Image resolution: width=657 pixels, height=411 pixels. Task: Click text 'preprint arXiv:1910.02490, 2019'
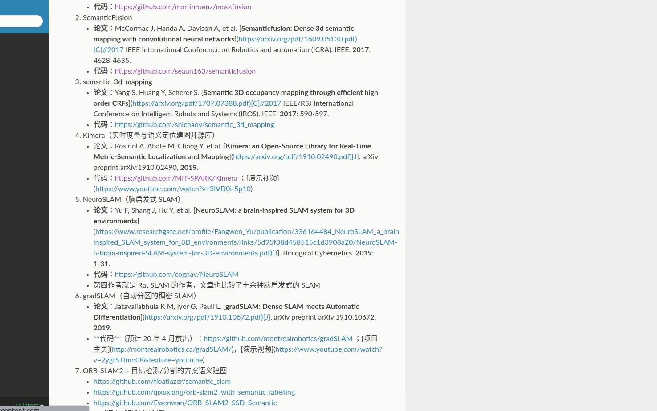point(145,168)
